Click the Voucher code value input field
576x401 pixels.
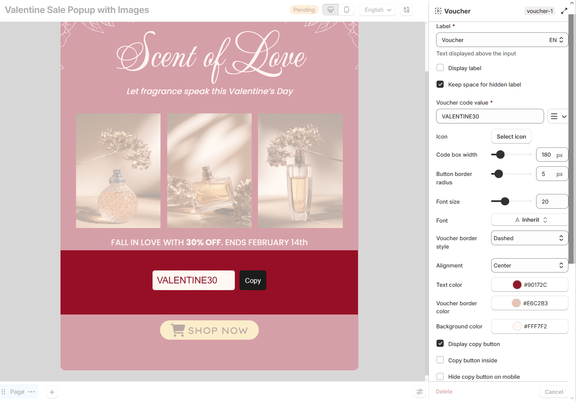(x=490, y=116)
